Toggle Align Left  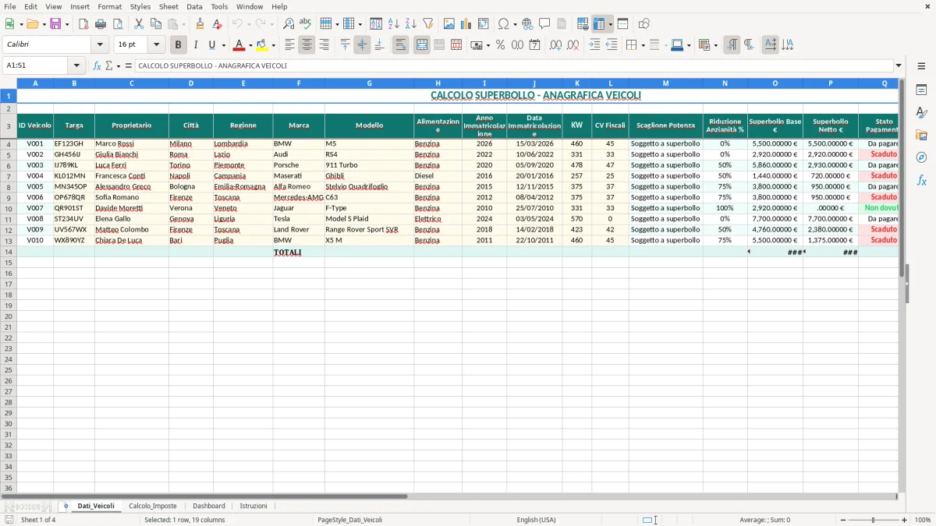coord(289,45)
